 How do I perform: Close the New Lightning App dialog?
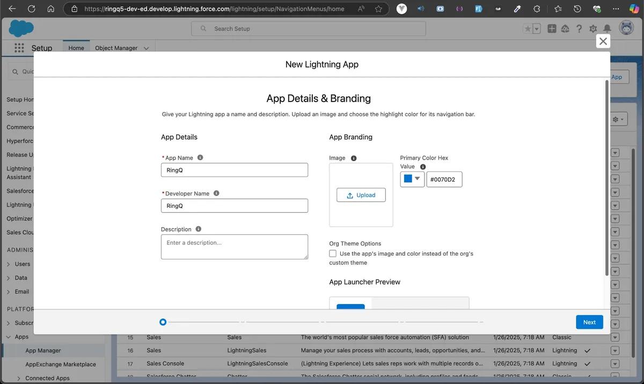603,41
